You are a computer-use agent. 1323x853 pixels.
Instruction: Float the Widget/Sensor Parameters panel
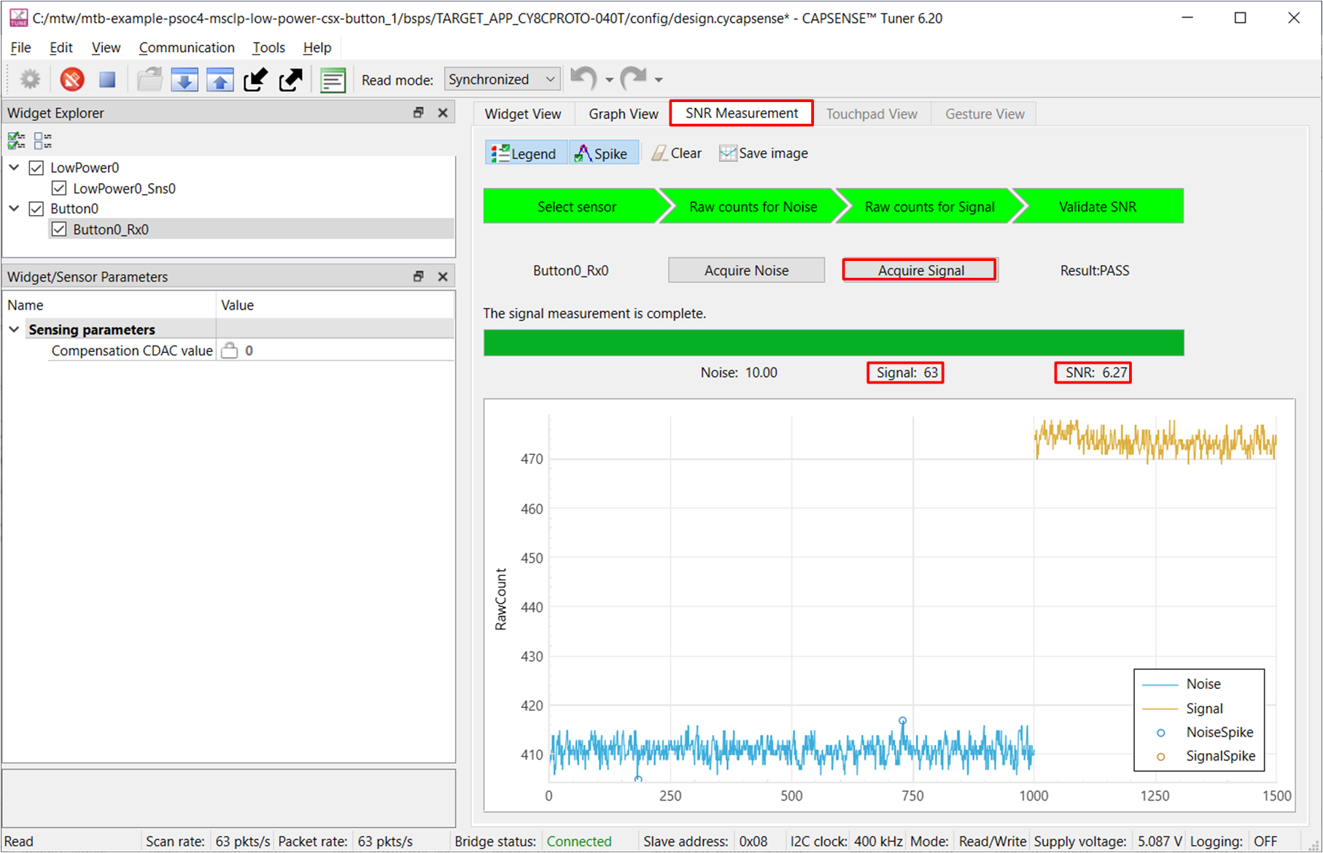(419, 277)
